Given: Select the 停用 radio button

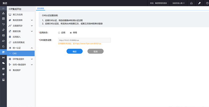Looking at the screenshot, I should point(71,33).
